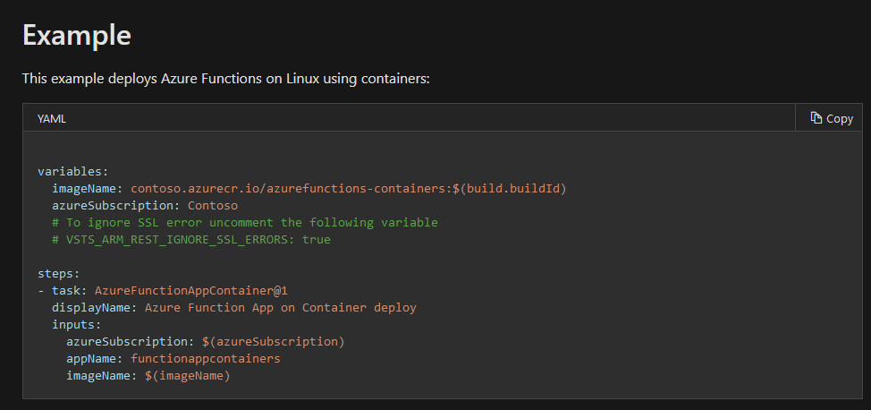The width and height of the screenshot is (871, 410).
Task: Click the $(imageName) variable reference
Action: (x=188, y=376)
